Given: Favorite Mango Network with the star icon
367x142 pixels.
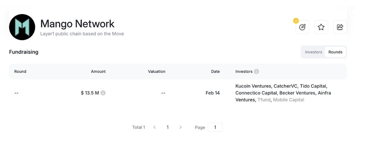Looking at the screenshot, I should click(x=321, y=27).
